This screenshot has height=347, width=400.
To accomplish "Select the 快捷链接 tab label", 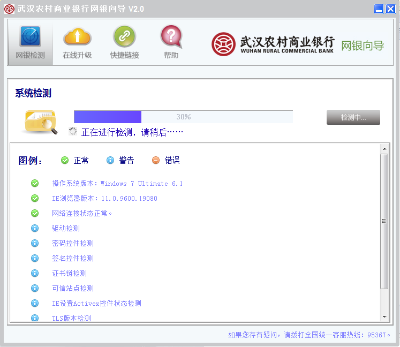I will click(124, 55).
